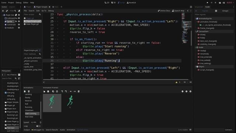Open Online Docs
This screenshot has width=236, height=133.
pyautogui.click(x=164, y=11)
